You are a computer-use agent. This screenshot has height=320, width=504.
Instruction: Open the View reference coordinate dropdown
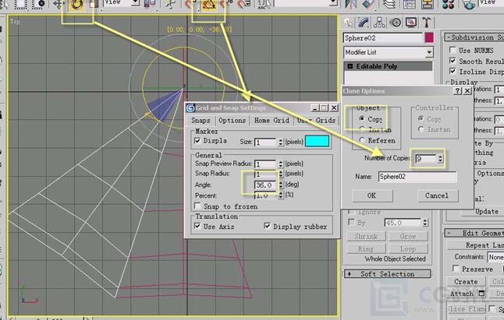[x=136, y=2]
